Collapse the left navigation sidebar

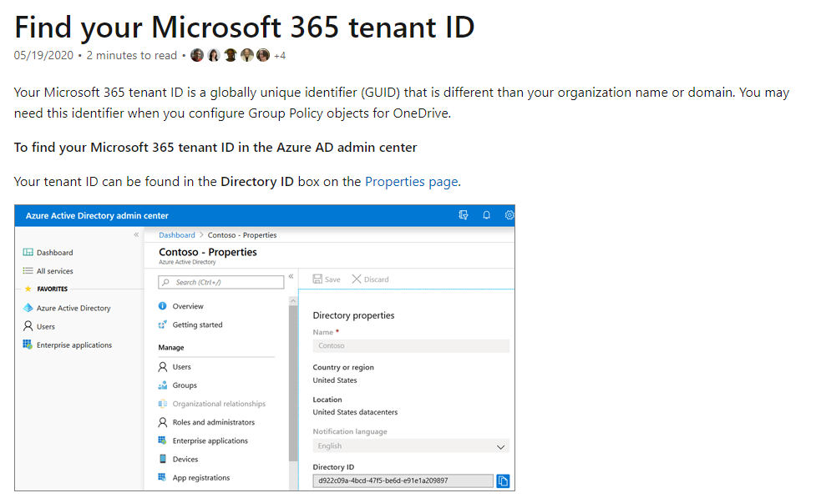click(x=136, y=234)
